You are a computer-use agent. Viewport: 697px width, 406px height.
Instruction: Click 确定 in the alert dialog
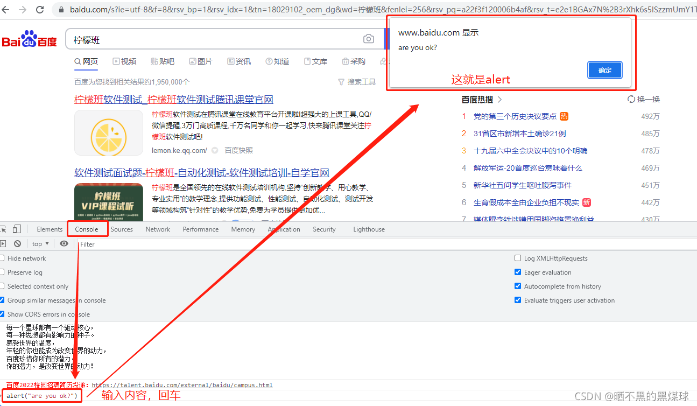tap(605, 70)
